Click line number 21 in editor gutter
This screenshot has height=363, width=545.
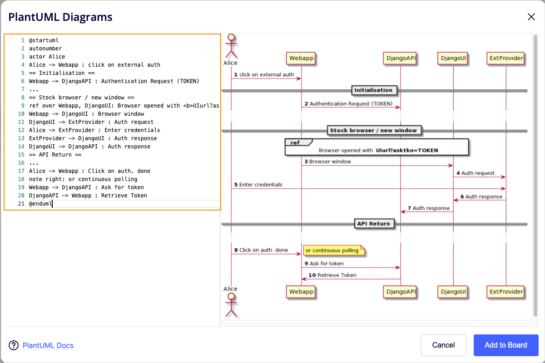pyautogui.click(x=21, y=204)
